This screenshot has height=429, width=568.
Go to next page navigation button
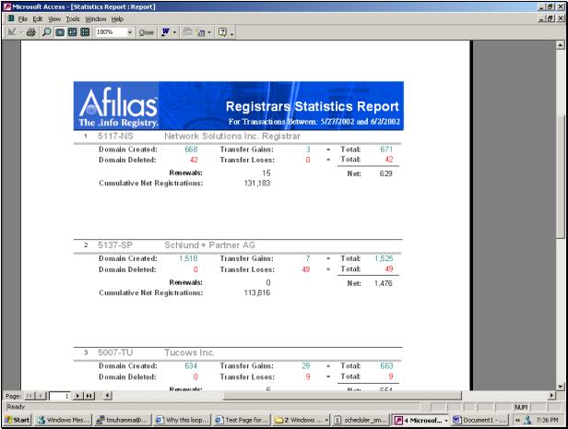click(x=77, y=396)
